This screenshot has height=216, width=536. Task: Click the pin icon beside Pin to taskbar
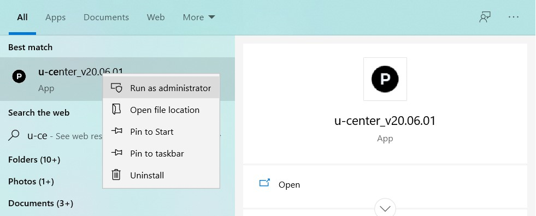(x=116, y=153)
